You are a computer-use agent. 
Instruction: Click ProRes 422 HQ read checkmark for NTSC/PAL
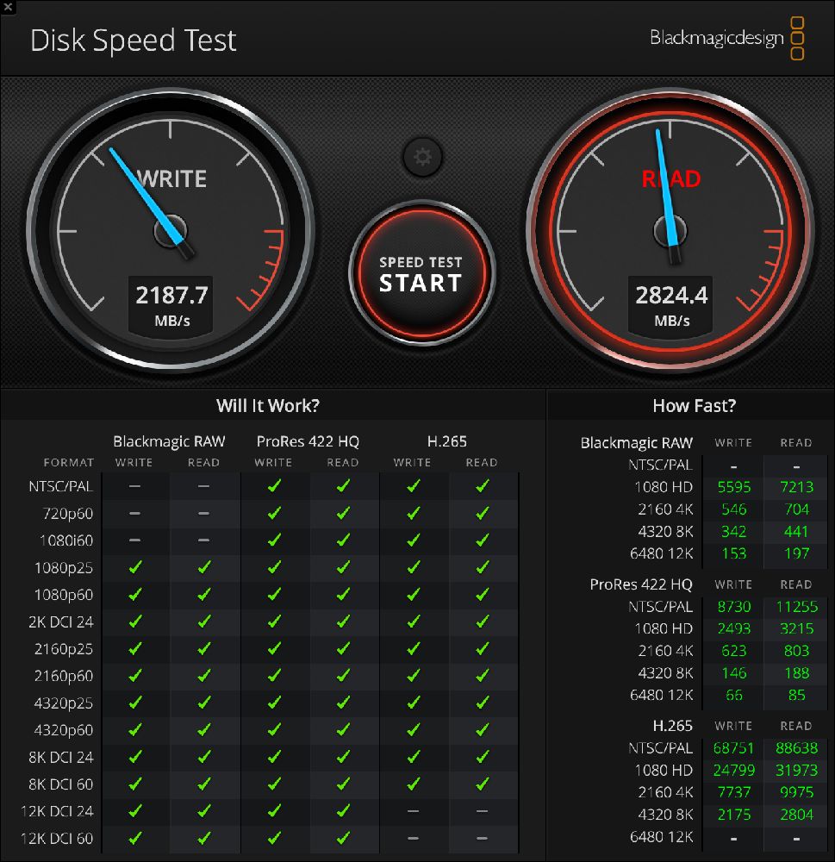343,486
